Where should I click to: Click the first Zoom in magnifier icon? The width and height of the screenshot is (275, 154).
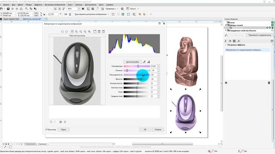pyautogui.click(x=76, y=32)
